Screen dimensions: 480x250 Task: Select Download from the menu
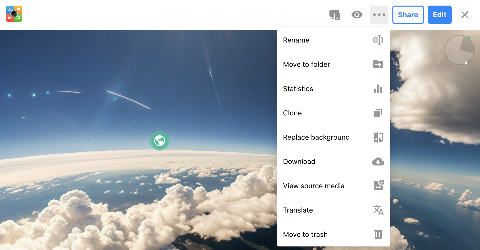[x=334, y=161]
